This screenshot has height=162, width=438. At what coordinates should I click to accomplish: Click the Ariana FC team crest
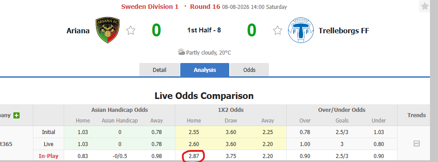click(x=108, y=30)
